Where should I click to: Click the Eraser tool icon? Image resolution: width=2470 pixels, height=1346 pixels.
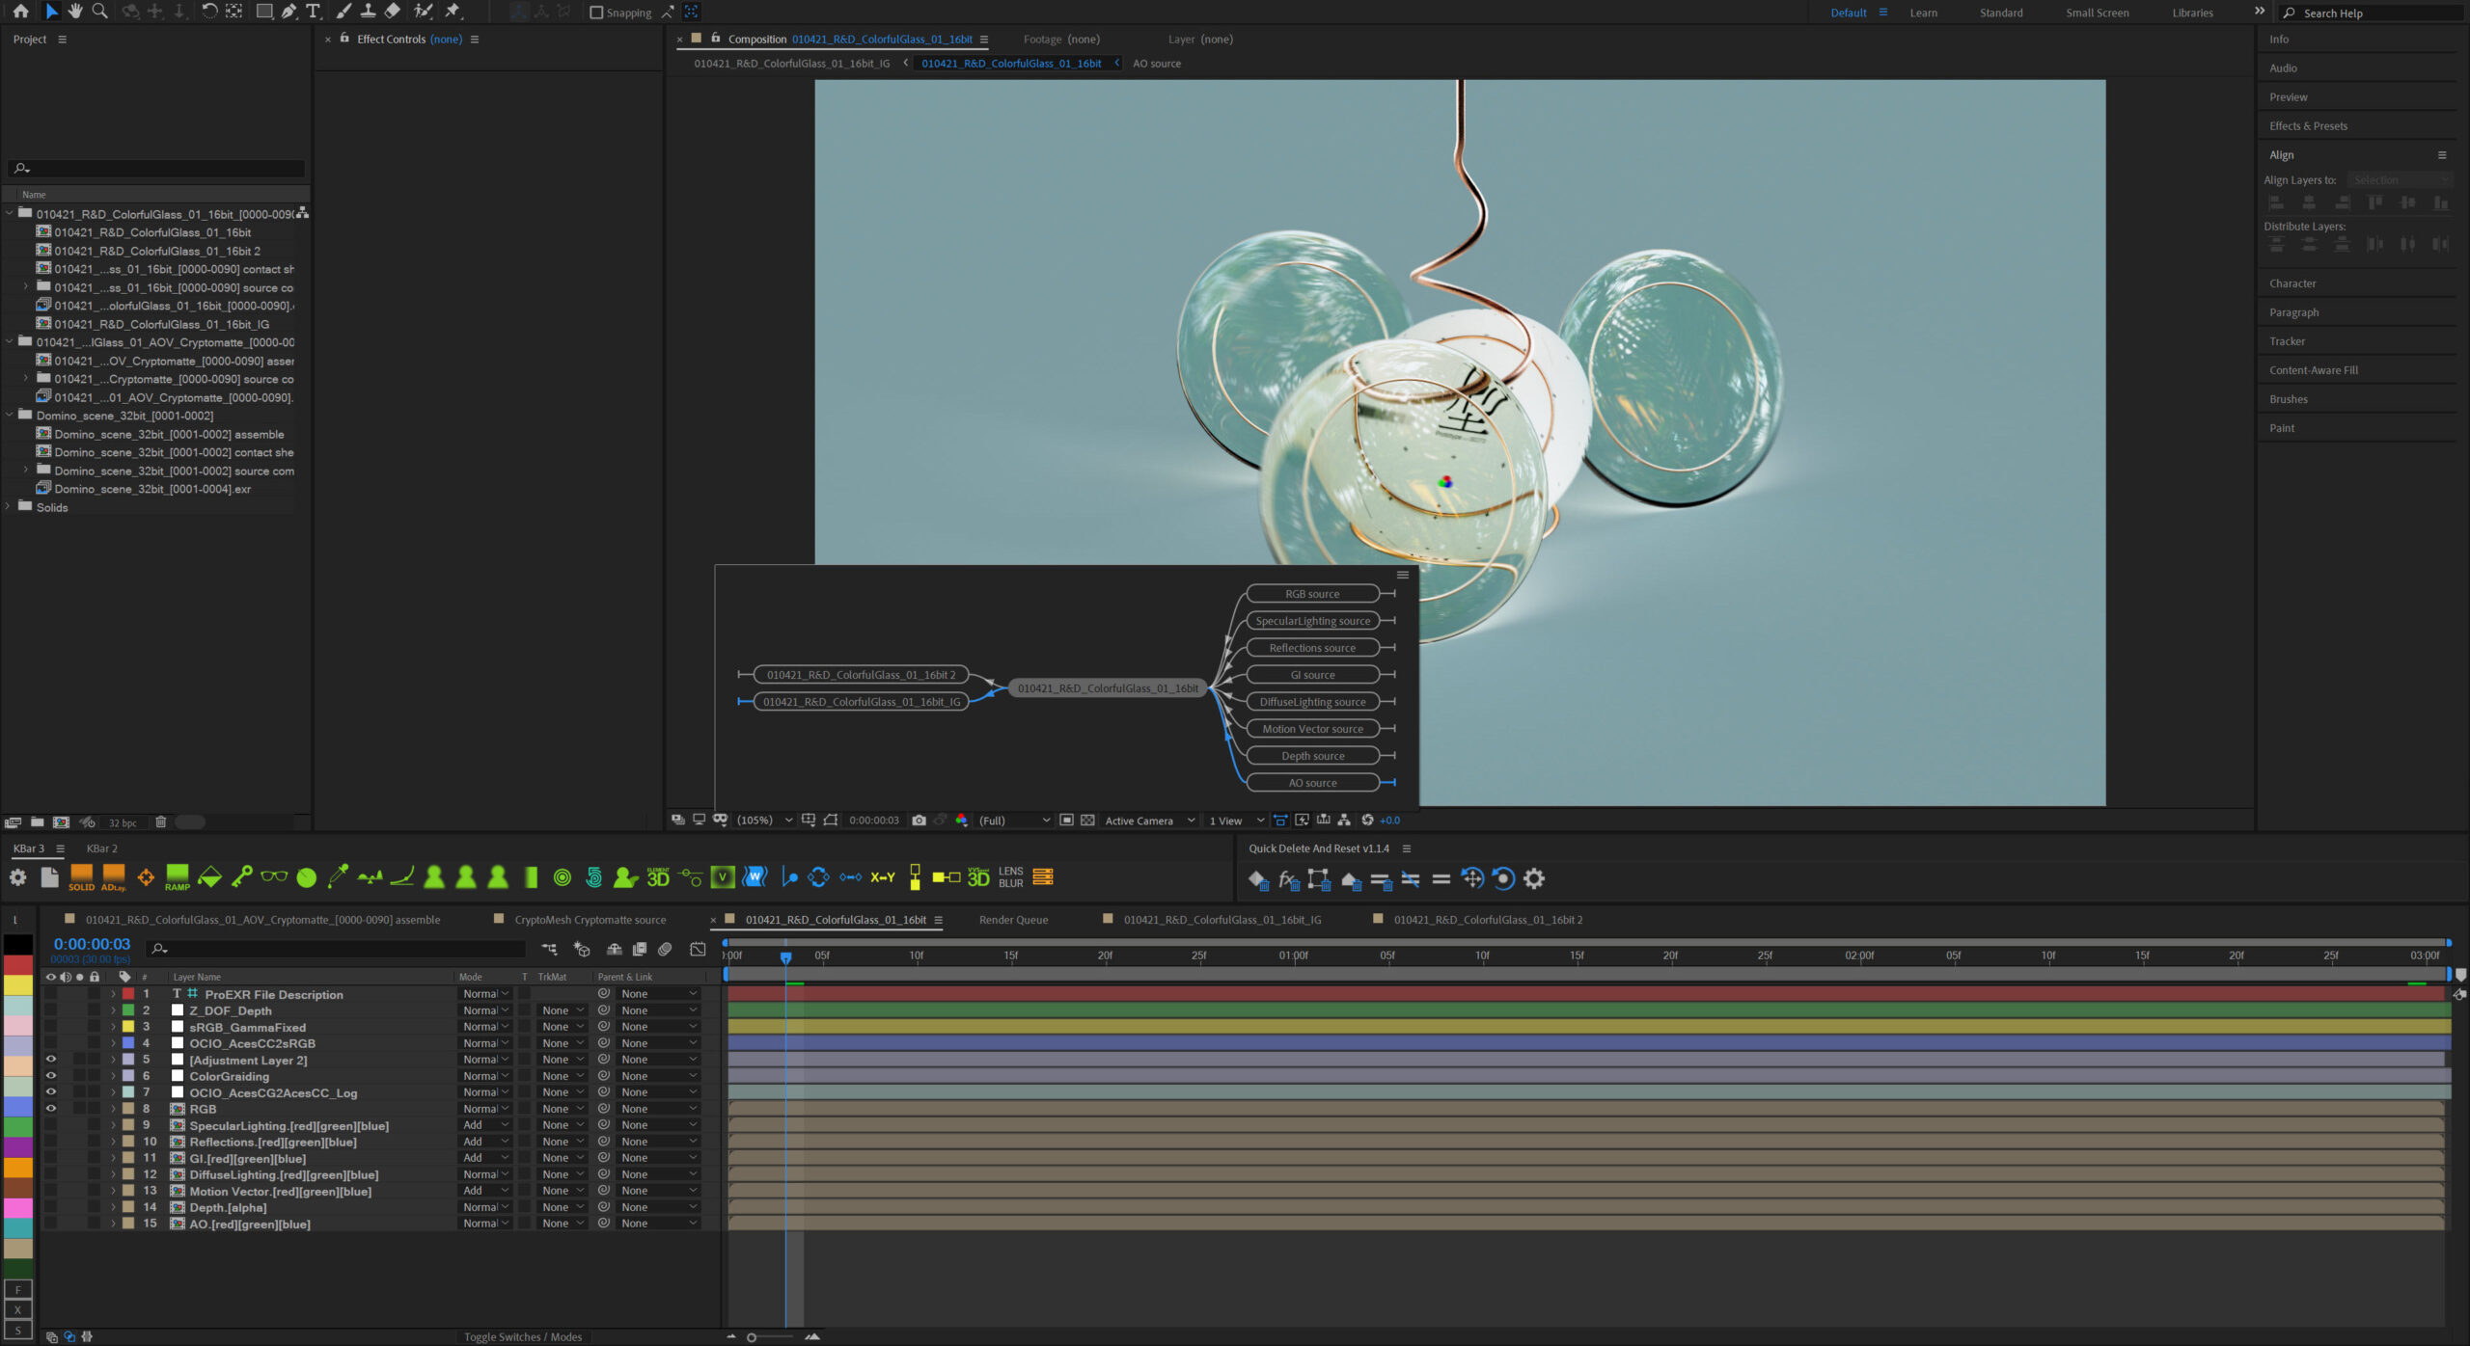click(x=393, y=12)
